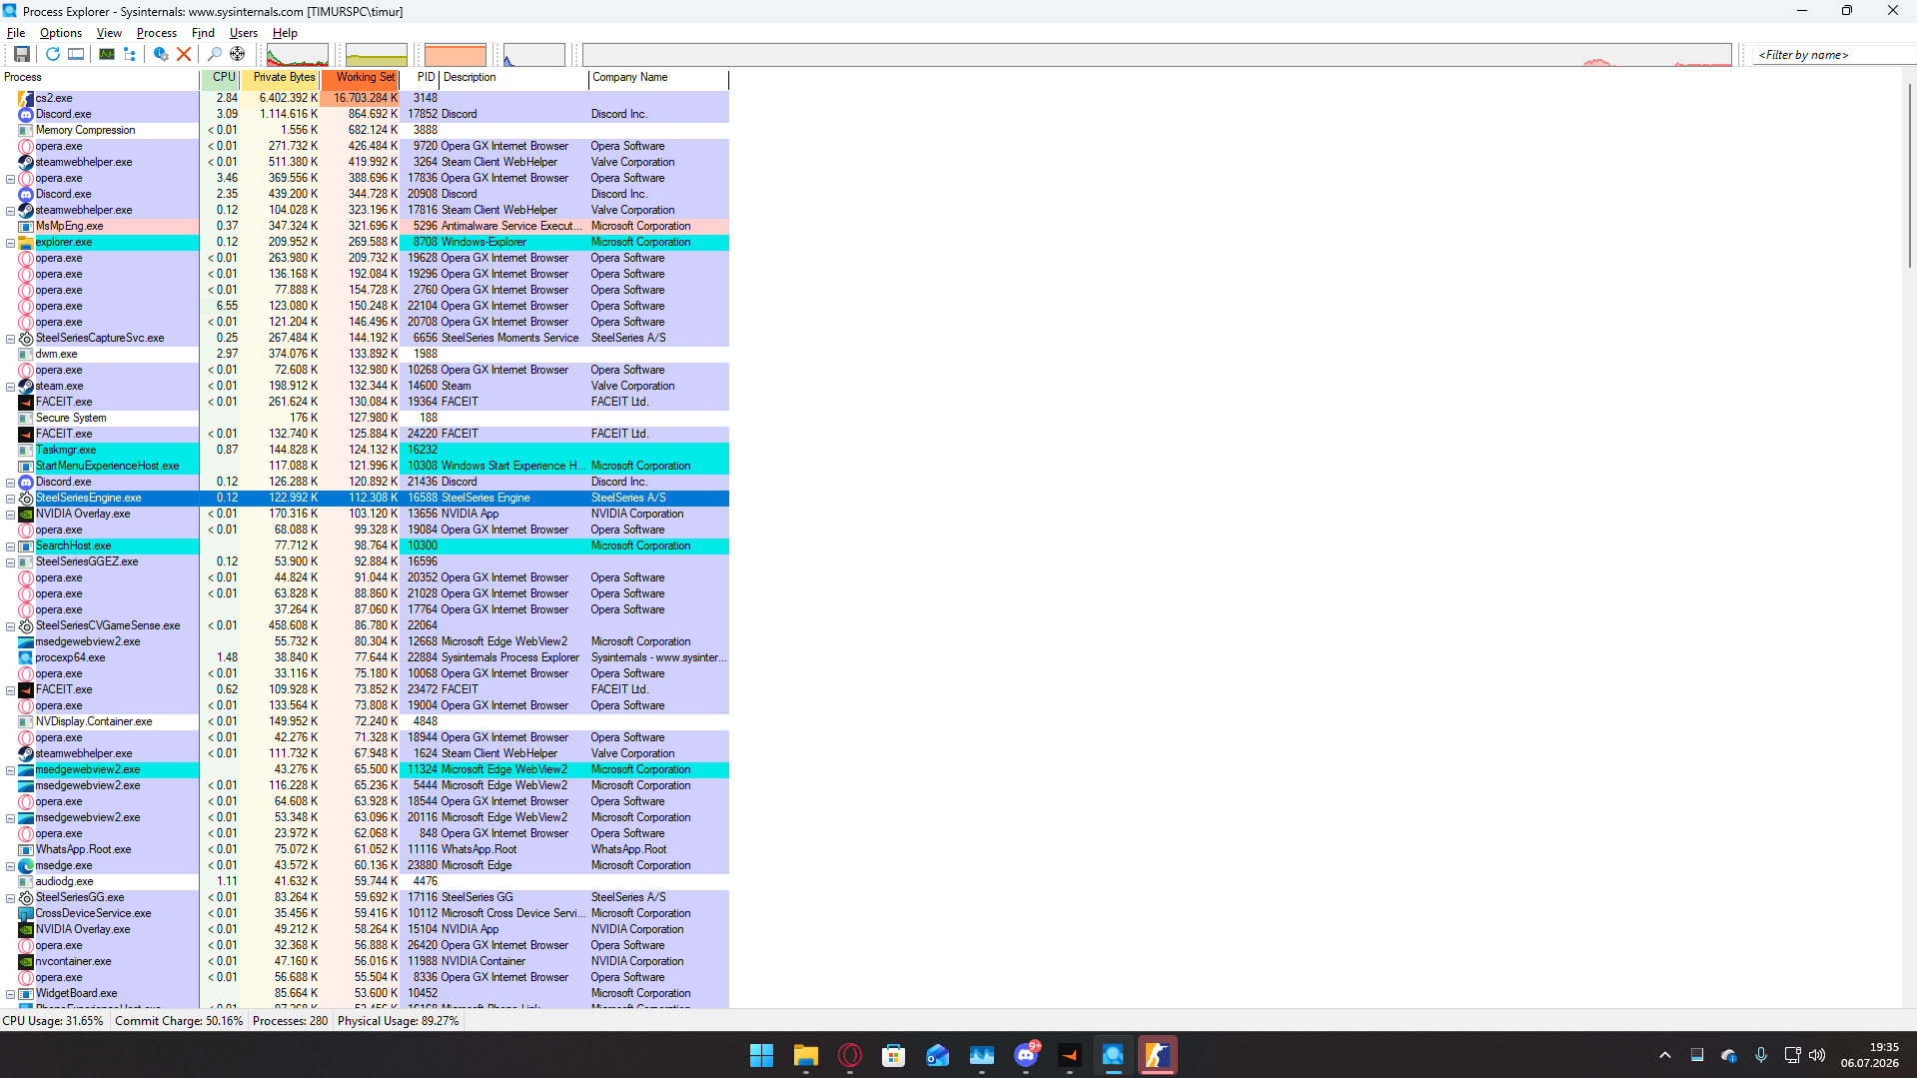Open Discord from the taskbar
The height and width of the screenshot is (1078, 1917).
coord(1026,1055)
